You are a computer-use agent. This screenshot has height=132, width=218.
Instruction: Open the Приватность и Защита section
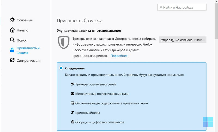28,50
